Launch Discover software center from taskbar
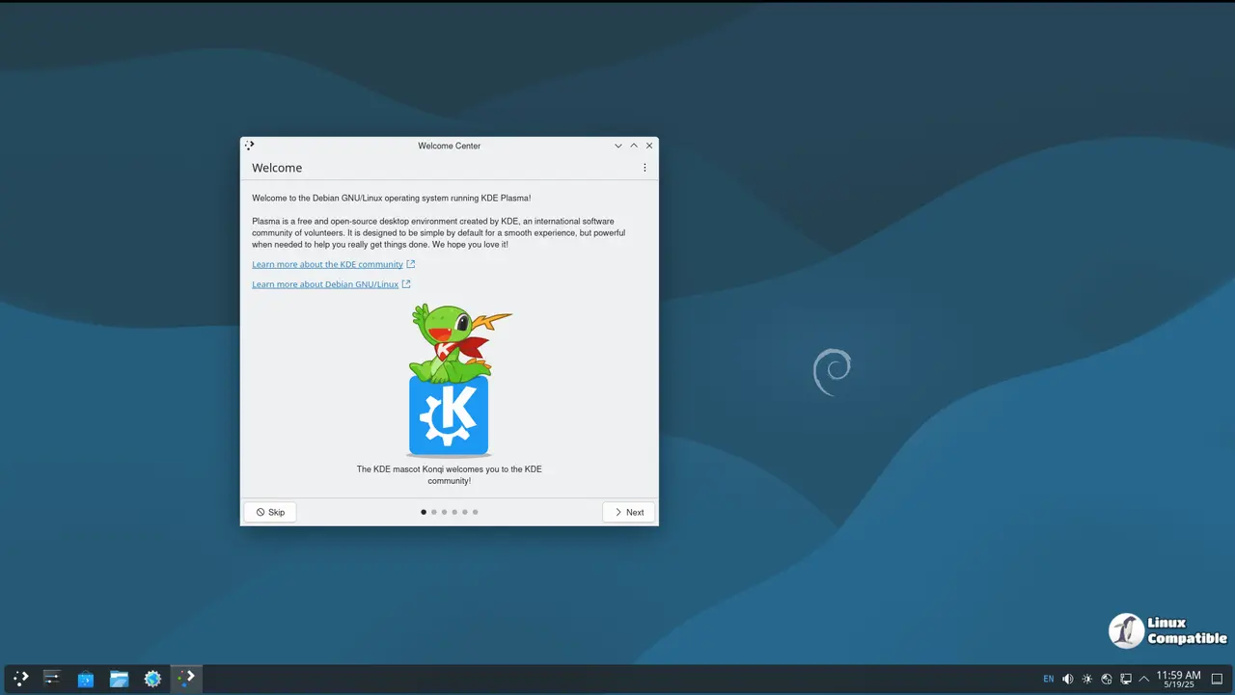 [86, 679]
